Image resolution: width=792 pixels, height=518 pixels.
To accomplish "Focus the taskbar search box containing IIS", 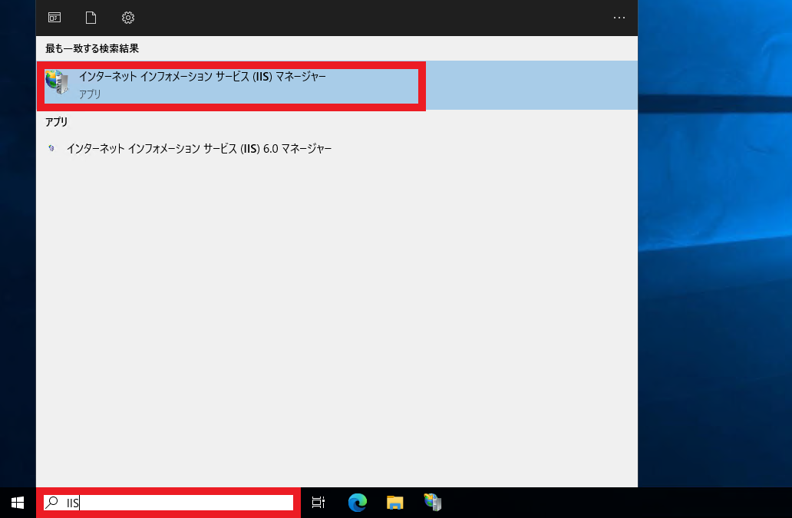I will click(168, 503).
